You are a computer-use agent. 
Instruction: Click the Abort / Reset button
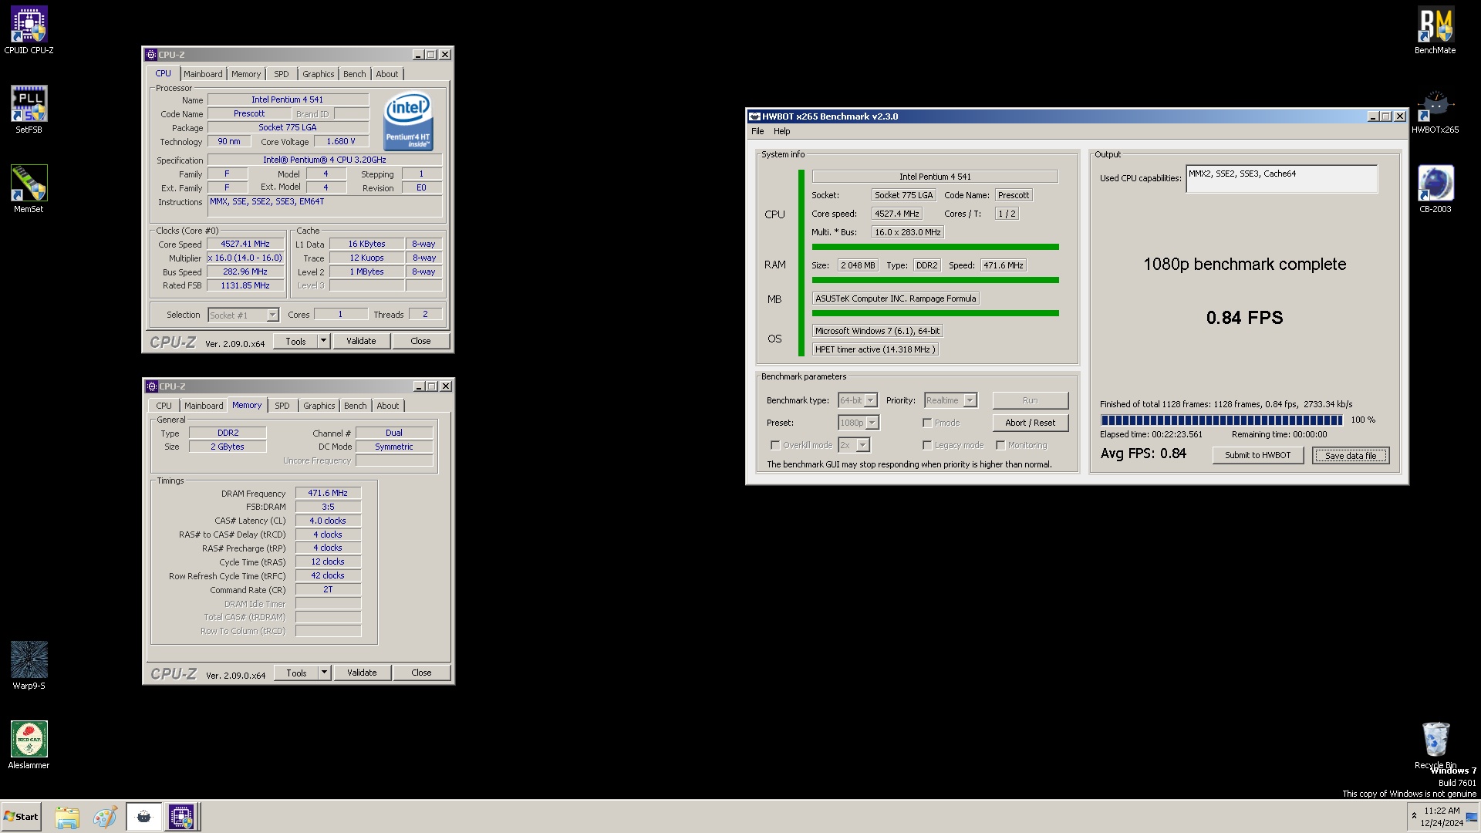pyautogui.click(x=1031, y=423)
